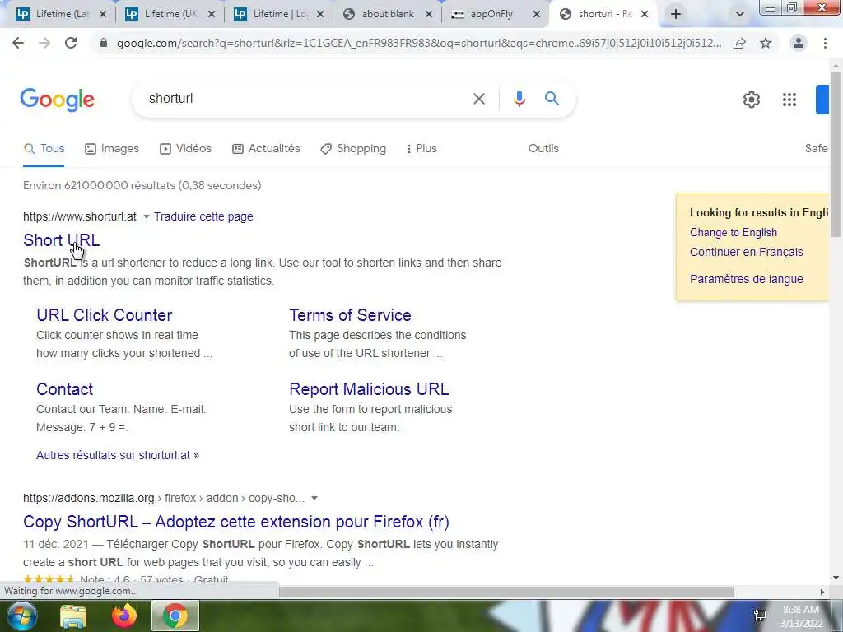Submit search with magnifying glass icon
Image resolution: width=843 pixels, height=632 pixels.
(x=552, y=99)
